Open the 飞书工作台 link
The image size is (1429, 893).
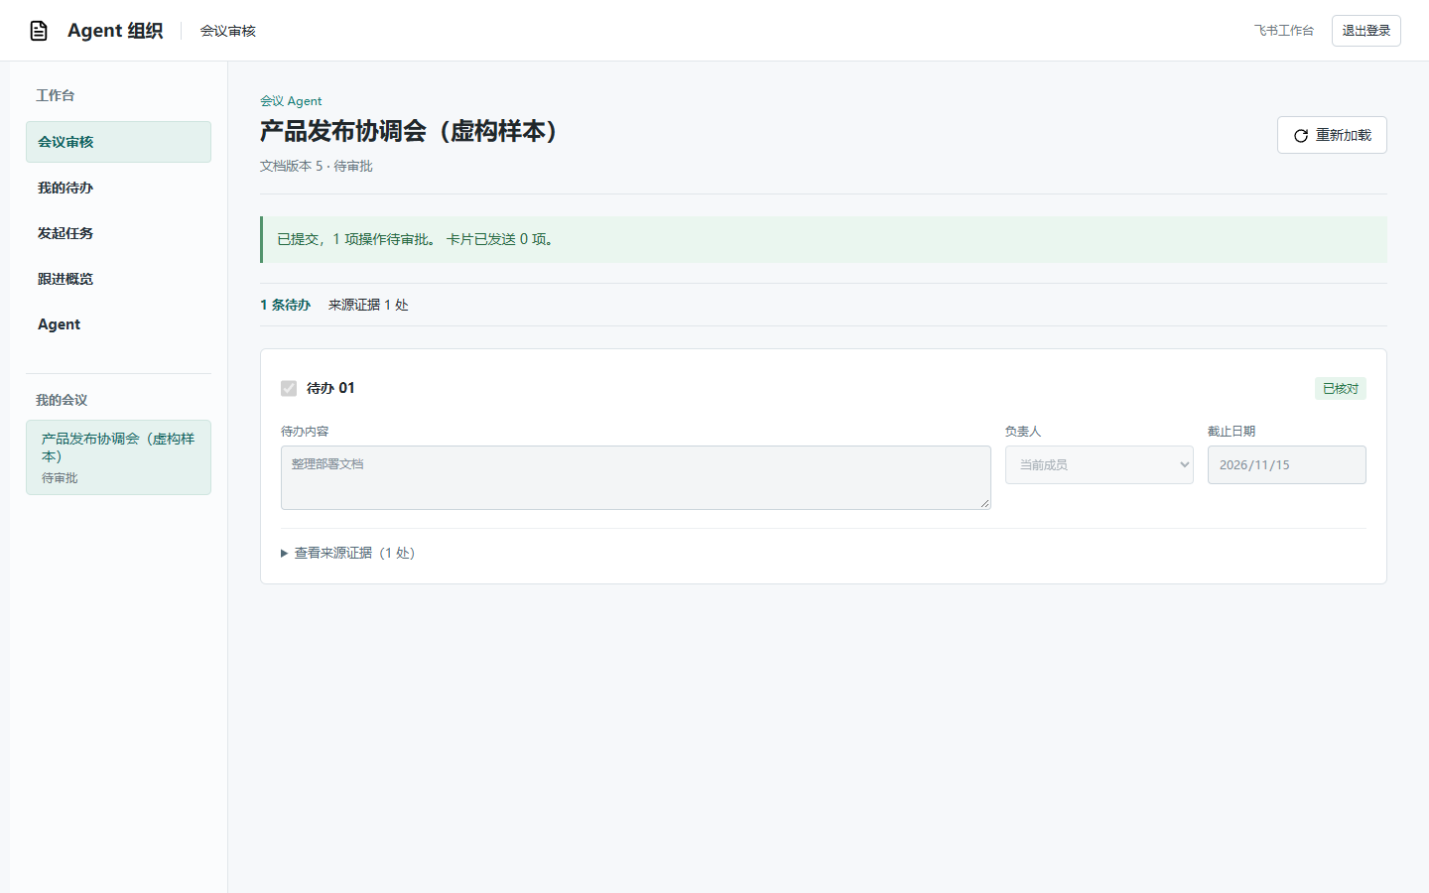tap(1283, 31)
